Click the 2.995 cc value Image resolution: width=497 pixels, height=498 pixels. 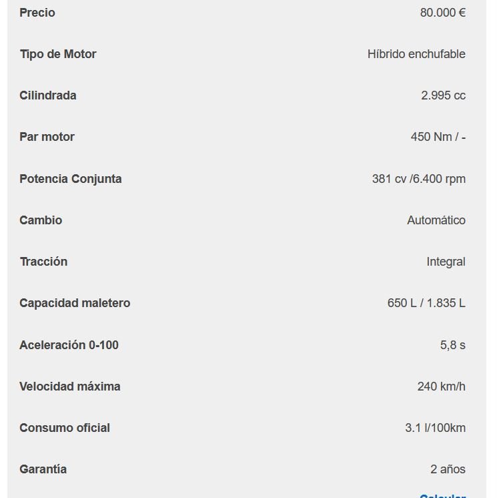click(444, 95)
